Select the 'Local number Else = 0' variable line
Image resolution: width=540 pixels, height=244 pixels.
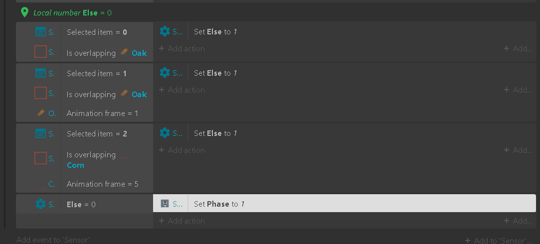72,13
